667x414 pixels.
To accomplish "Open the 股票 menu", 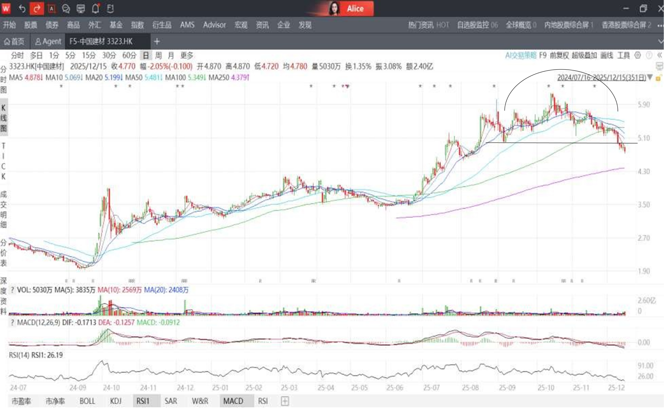I will tap(30, 25).
